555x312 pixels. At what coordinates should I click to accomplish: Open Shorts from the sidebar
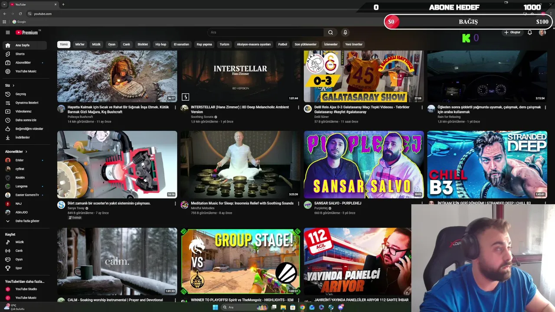pos(24,54)
